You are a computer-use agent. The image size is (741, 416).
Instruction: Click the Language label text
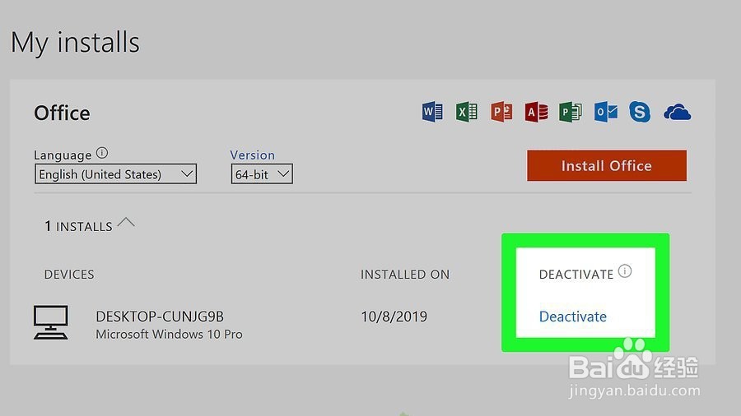pos(63,155)
